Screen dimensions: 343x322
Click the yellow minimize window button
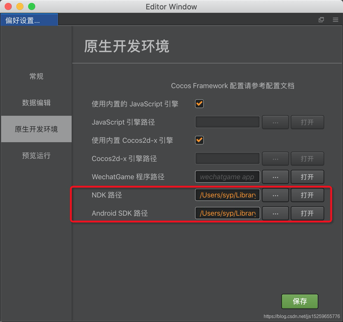point(20,6)
